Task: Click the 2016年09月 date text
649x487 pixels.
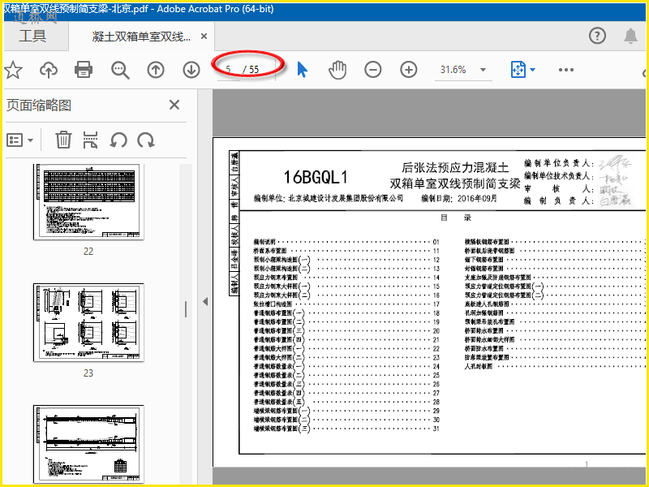Action: click(x=477, y=199)
